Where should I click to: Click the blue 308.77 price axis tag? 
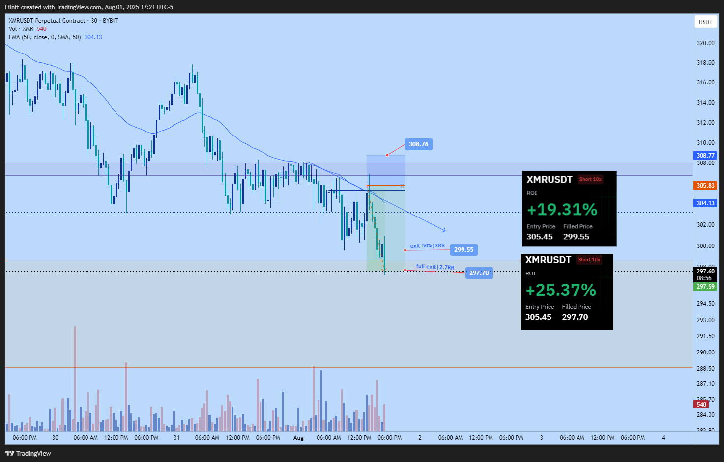coord(706,155)
